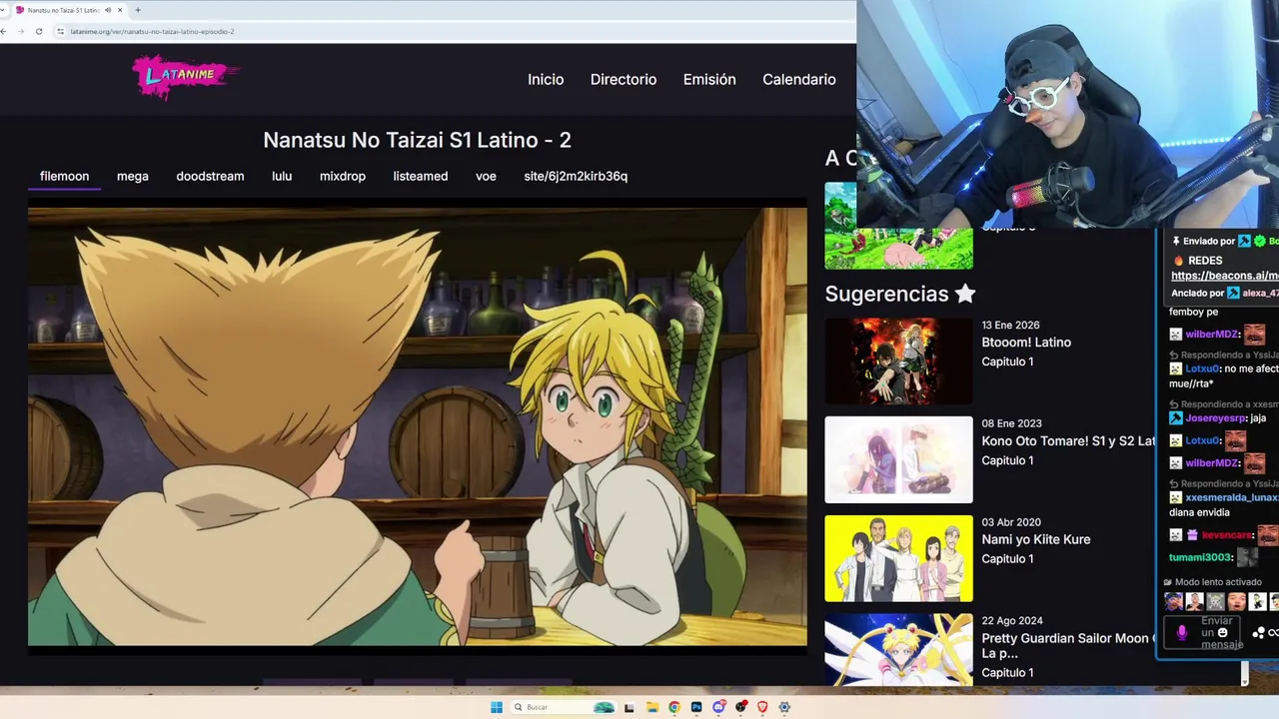The height and width of the screenshot is (719, 1279).
Task: Switch to the lulu server tab
Action: [282, 176]
